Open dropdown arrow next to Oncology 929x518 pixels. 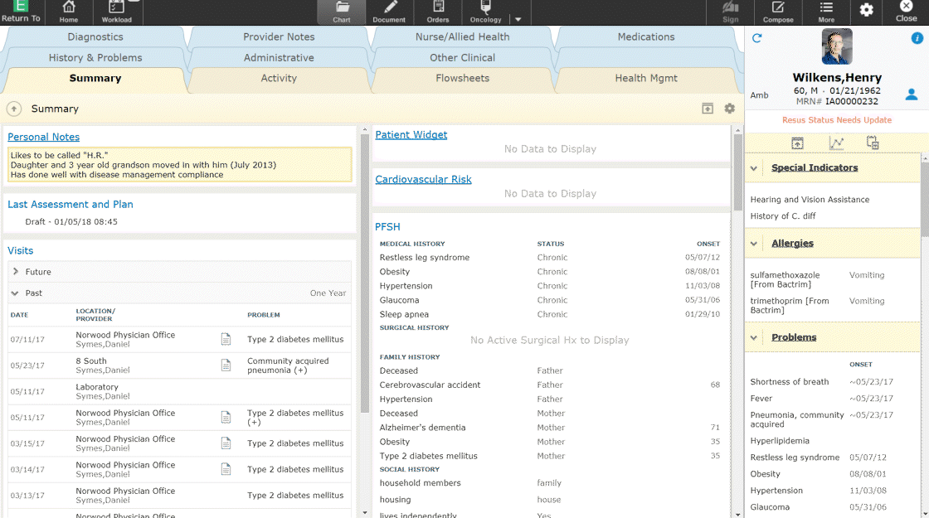518,19
